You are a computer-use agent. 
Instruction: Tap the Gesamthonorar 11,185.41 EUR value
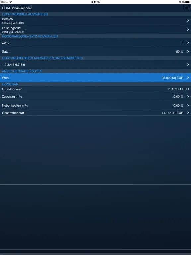(172, 113)
